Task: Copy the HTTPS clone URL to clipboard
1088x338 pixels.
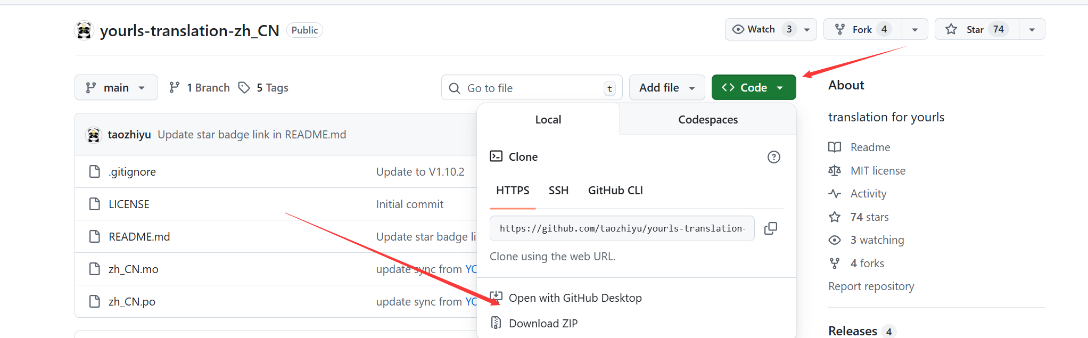Action: 770,228
